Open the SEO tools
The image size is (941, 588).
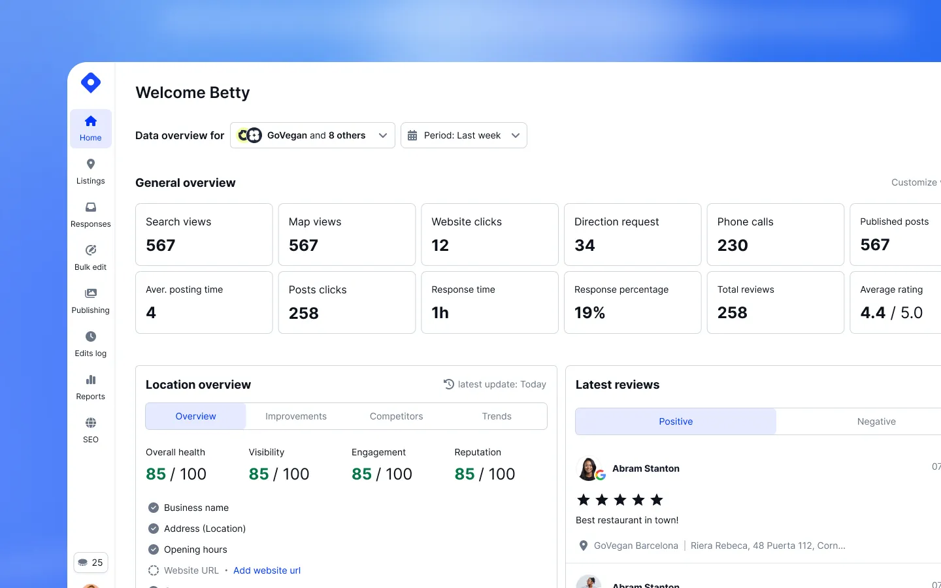click(x=90, y=430)
